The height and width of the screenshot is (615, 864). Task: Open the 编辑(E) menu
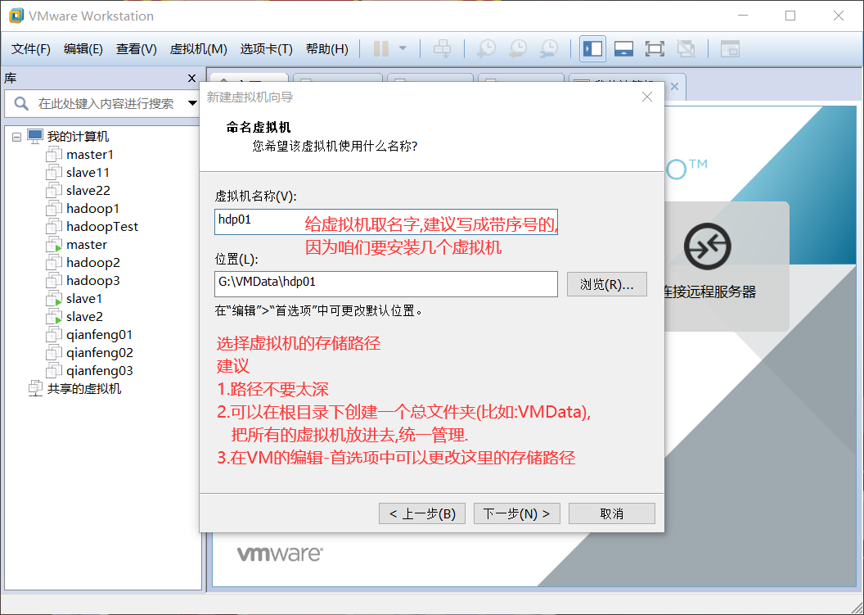coord(83,49)
